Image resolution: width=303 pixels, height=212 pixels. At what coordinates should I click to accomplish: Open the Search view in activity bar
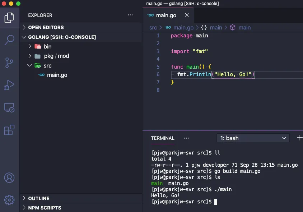click(x=9, y=40)
